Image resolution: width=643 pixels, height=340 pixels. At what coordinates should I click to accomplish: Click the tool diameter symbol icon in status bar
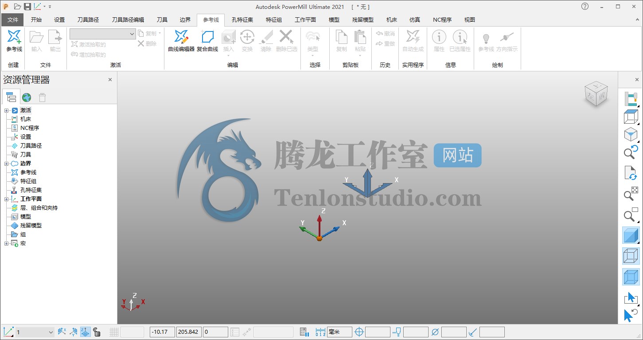coord(435,332)
